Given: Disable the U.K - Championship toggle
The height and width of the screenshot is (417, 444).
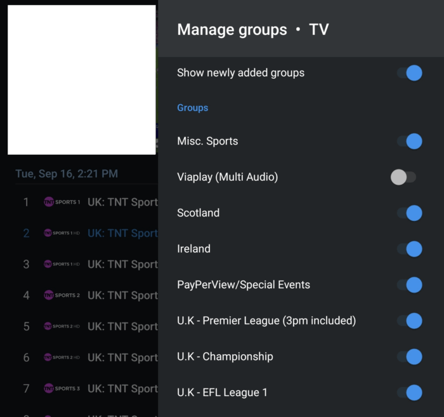Looking at the screenshot, I should pos(409,357).
